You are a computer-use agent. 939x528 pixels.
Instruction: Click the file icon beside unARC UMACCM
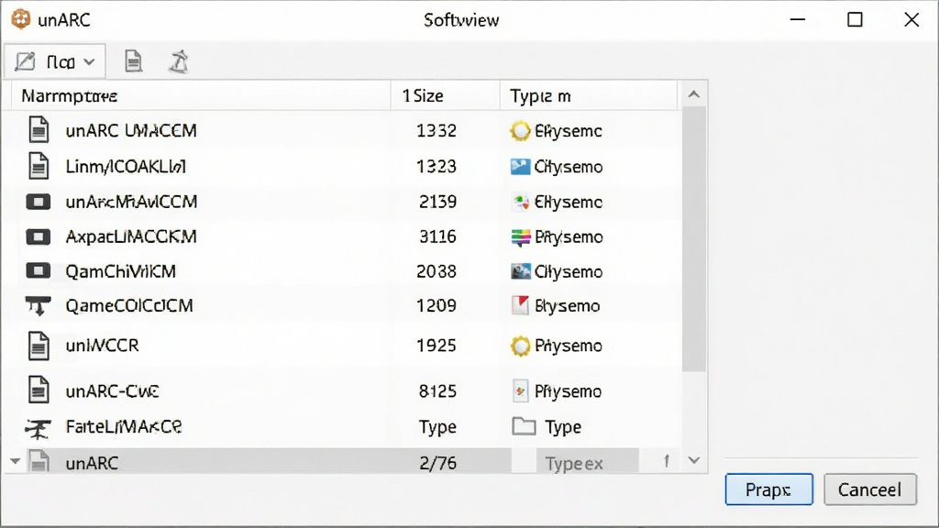(39, 130)
